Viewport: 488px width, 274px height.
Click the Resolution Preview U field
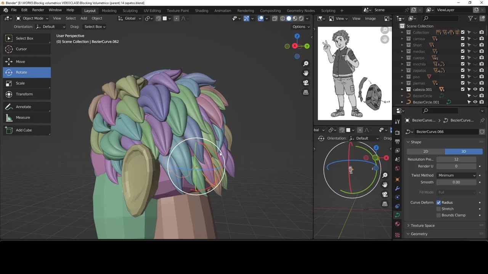click(x=456, y=159)
